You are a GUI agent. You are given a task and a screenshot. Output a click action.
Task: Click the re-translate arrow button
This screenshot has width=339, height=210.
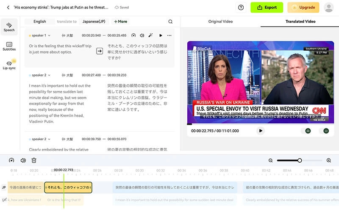pyautogui.click(x=100, y=51)
